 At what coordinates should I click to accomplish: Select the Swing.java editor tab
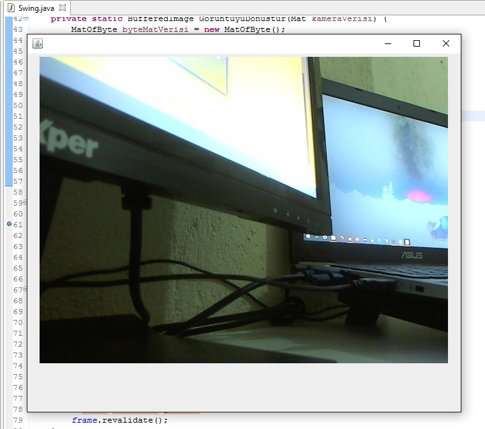(36, 8)
